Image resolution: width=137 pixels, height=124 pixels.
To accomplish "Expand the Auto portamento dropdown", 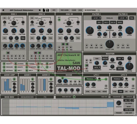I will [x=97, y=67].
